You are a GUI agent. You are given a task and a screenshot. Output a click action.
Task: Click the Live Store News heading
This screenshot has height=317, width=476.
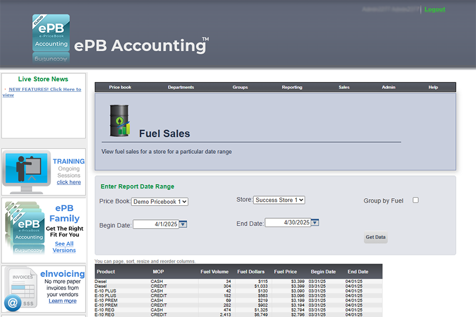click(43, 79)
